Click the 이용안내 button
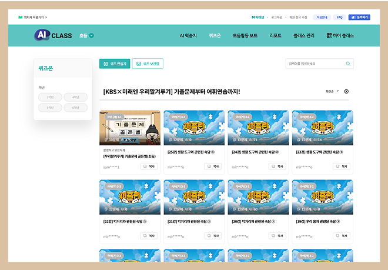 (x=322, y=18)
